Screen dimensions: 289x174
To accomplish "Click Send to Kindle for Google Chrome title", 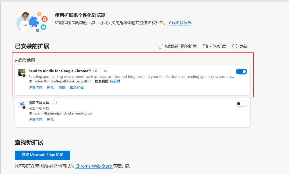I will (60, 71).
